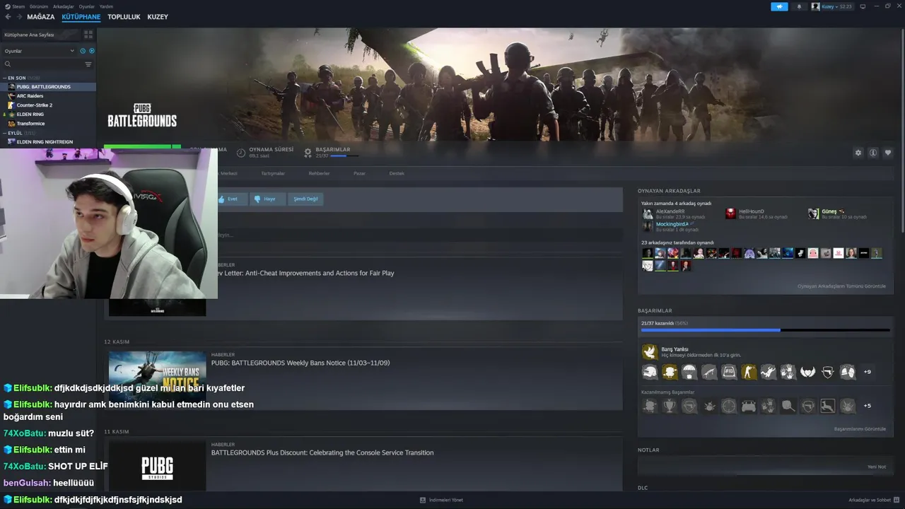
Task: Show +9 more earned achievements
Action: [868, 372]
